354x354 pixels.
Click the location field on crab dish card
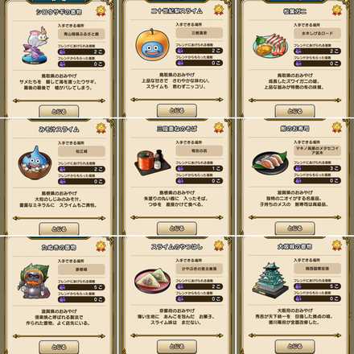pyautogui.click(x=317, y=34)
